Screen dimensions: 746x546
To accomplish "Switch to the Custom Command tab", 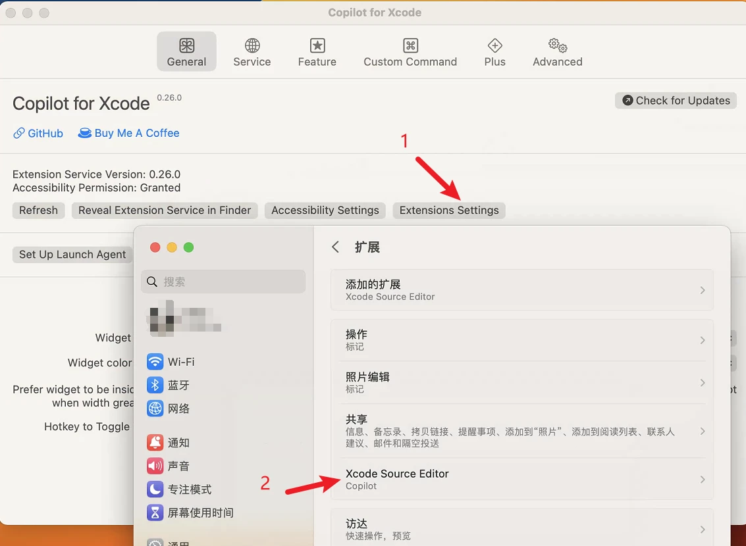I will click(410, 51).
